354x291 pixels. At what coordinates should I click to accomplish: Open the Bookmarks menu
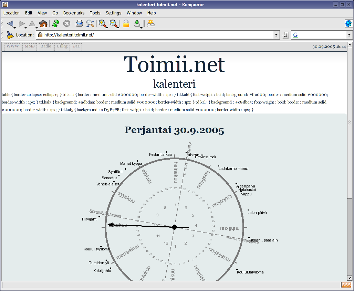tap(74, 13)
